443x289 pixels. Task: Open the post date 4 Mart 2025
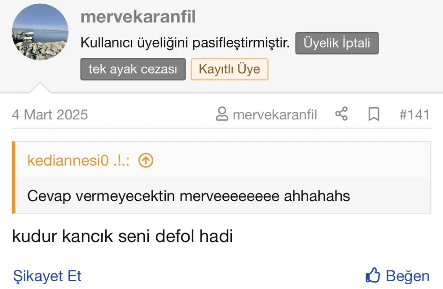click(50, 115)
